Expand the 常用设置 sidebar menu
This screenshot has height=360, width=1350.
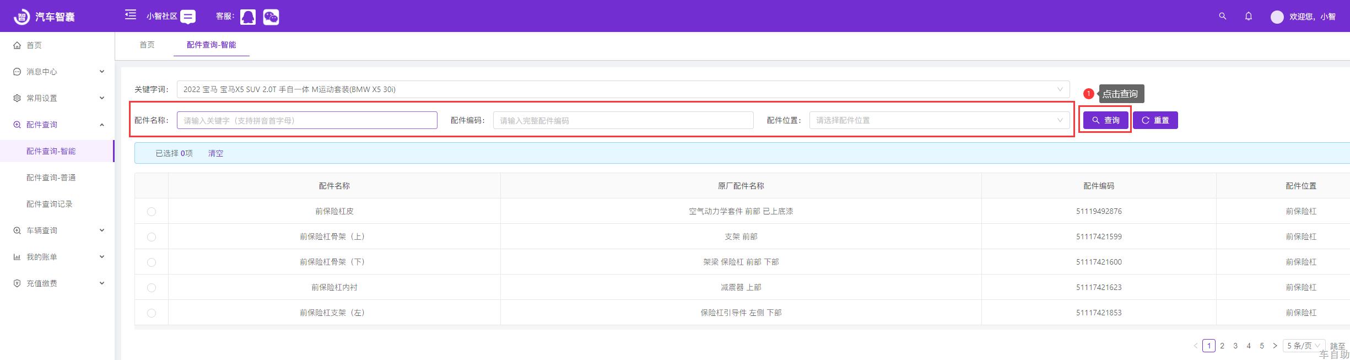[102, 98]
